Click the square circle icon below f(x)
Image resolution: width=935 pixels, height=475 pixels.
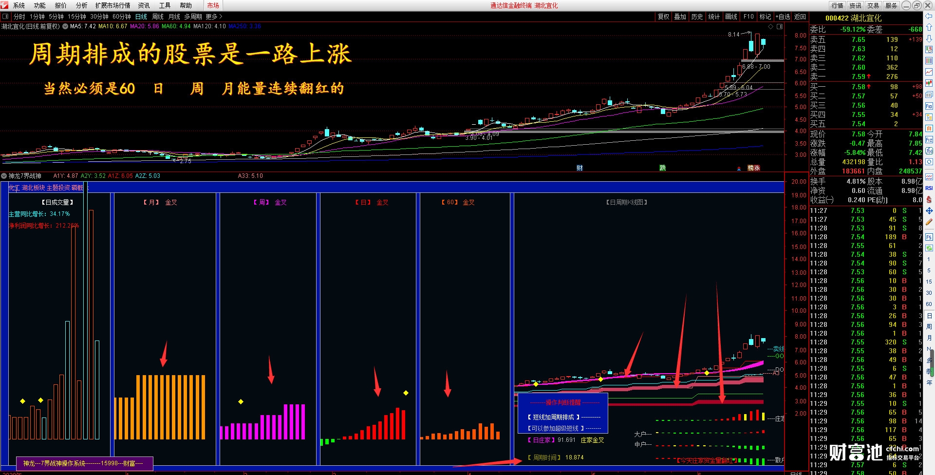(x=929, y=162)
